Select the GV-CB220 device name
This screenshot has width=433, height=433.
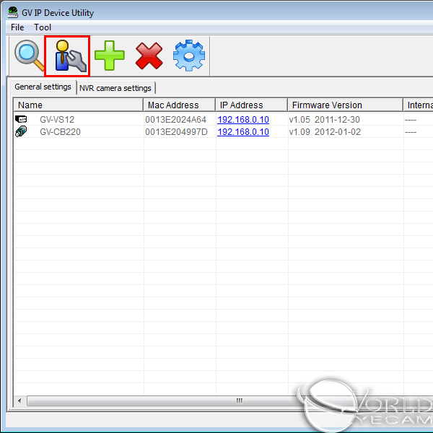coord(60,132)
